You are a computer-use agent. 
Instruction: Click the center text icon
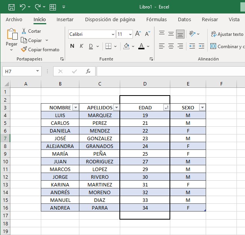171,46
